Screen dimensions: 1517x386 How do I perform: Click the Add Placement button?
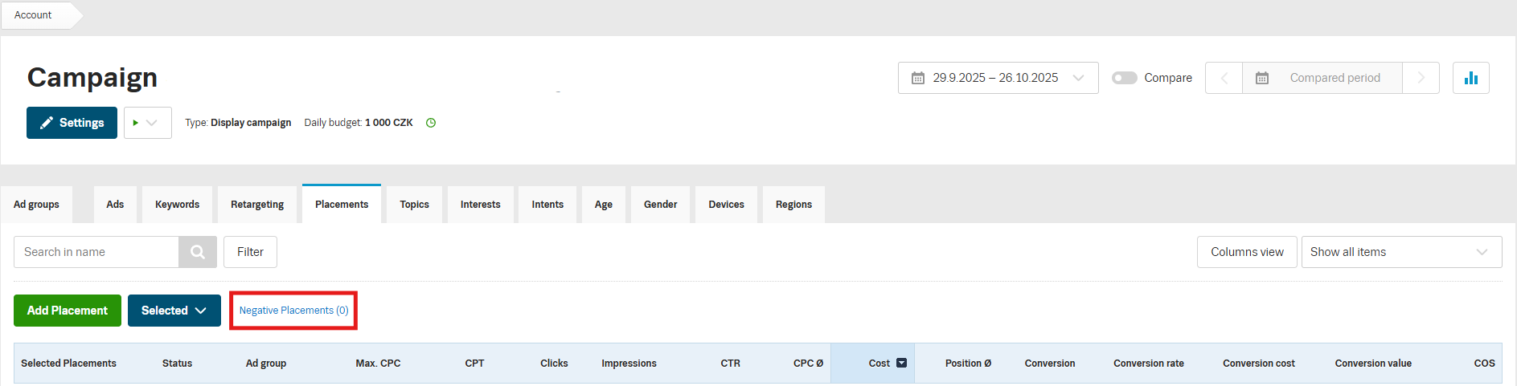click(x=68, y=311)
